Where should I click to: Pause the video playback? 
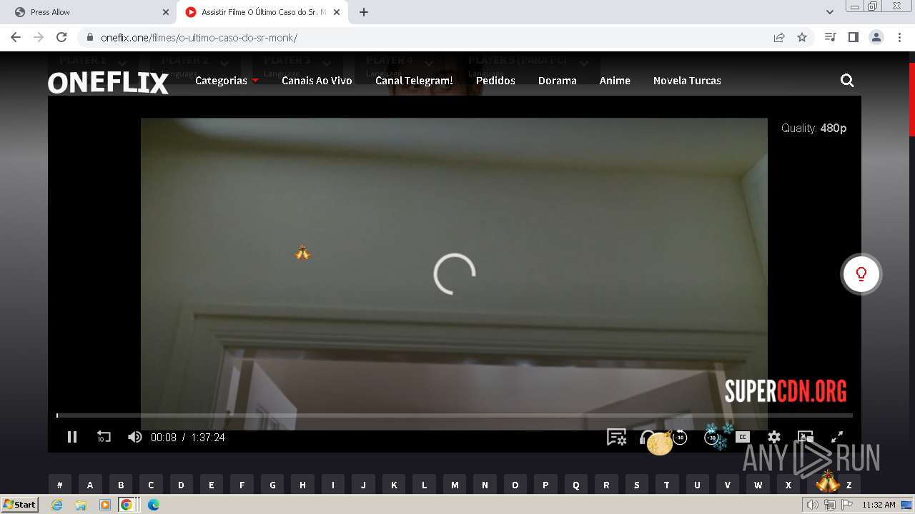(x=72, y=437)
